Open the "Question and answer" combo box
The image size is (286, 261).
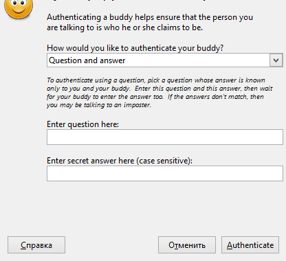click(x=165, y=60)
